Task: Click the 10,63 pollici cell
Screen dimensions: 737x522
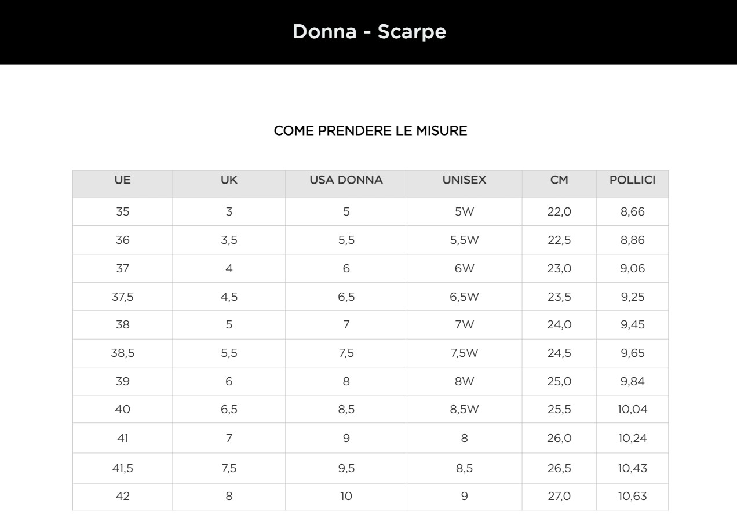Action: (632, 496)
